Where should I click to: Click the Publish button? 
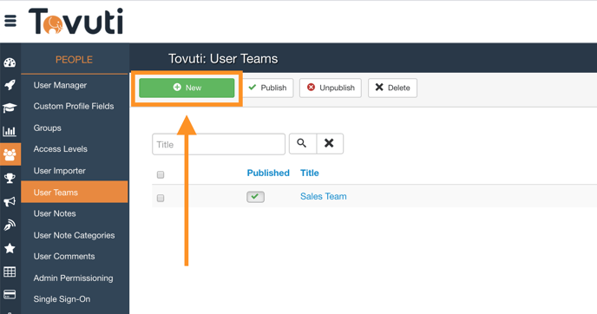click(x=268, y=88)
